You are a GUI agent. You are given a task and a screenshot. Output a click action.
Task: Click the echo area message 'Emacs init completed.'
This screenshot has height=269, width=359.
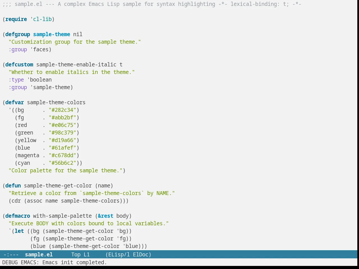click(75, 262)
